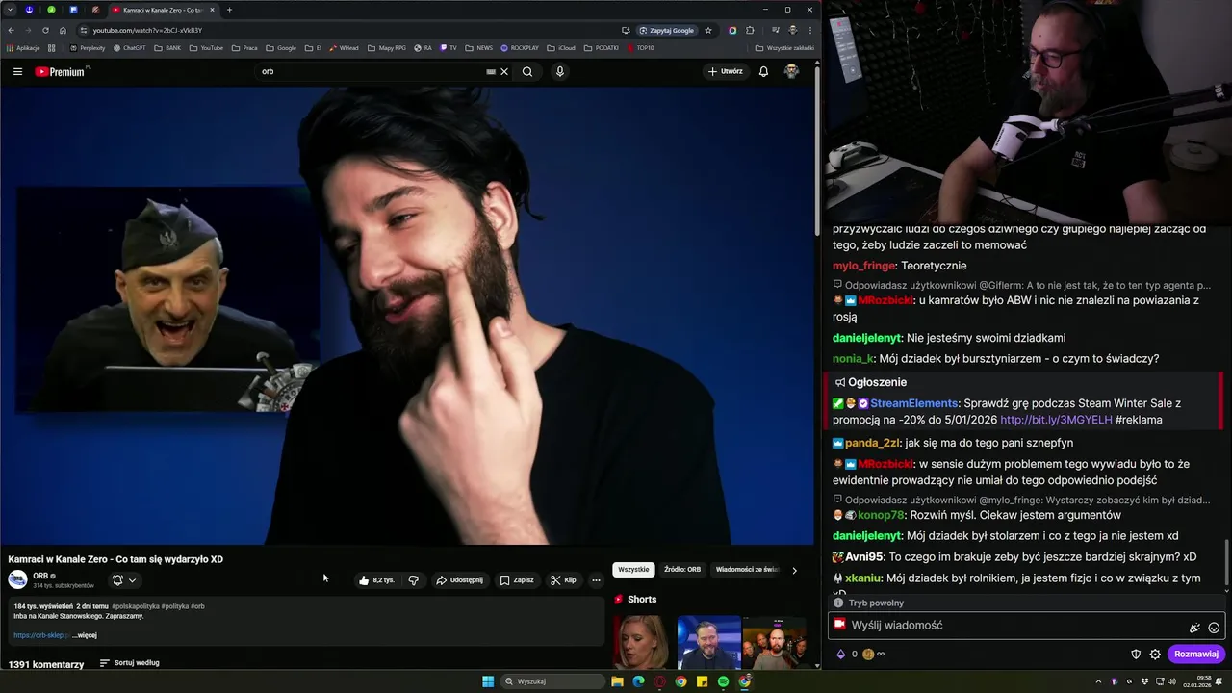Open the bit.ly Steam sale link in chat
The image size is (1232, 693).
[1056, 421]
